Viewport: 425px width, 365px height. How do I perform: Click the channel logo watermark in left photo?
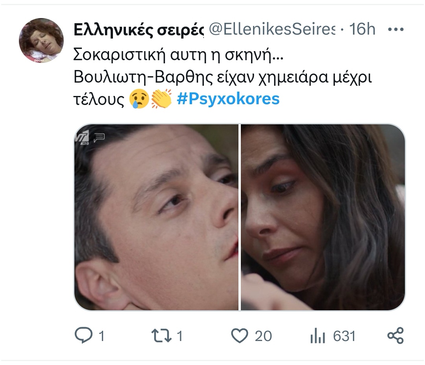83,137
